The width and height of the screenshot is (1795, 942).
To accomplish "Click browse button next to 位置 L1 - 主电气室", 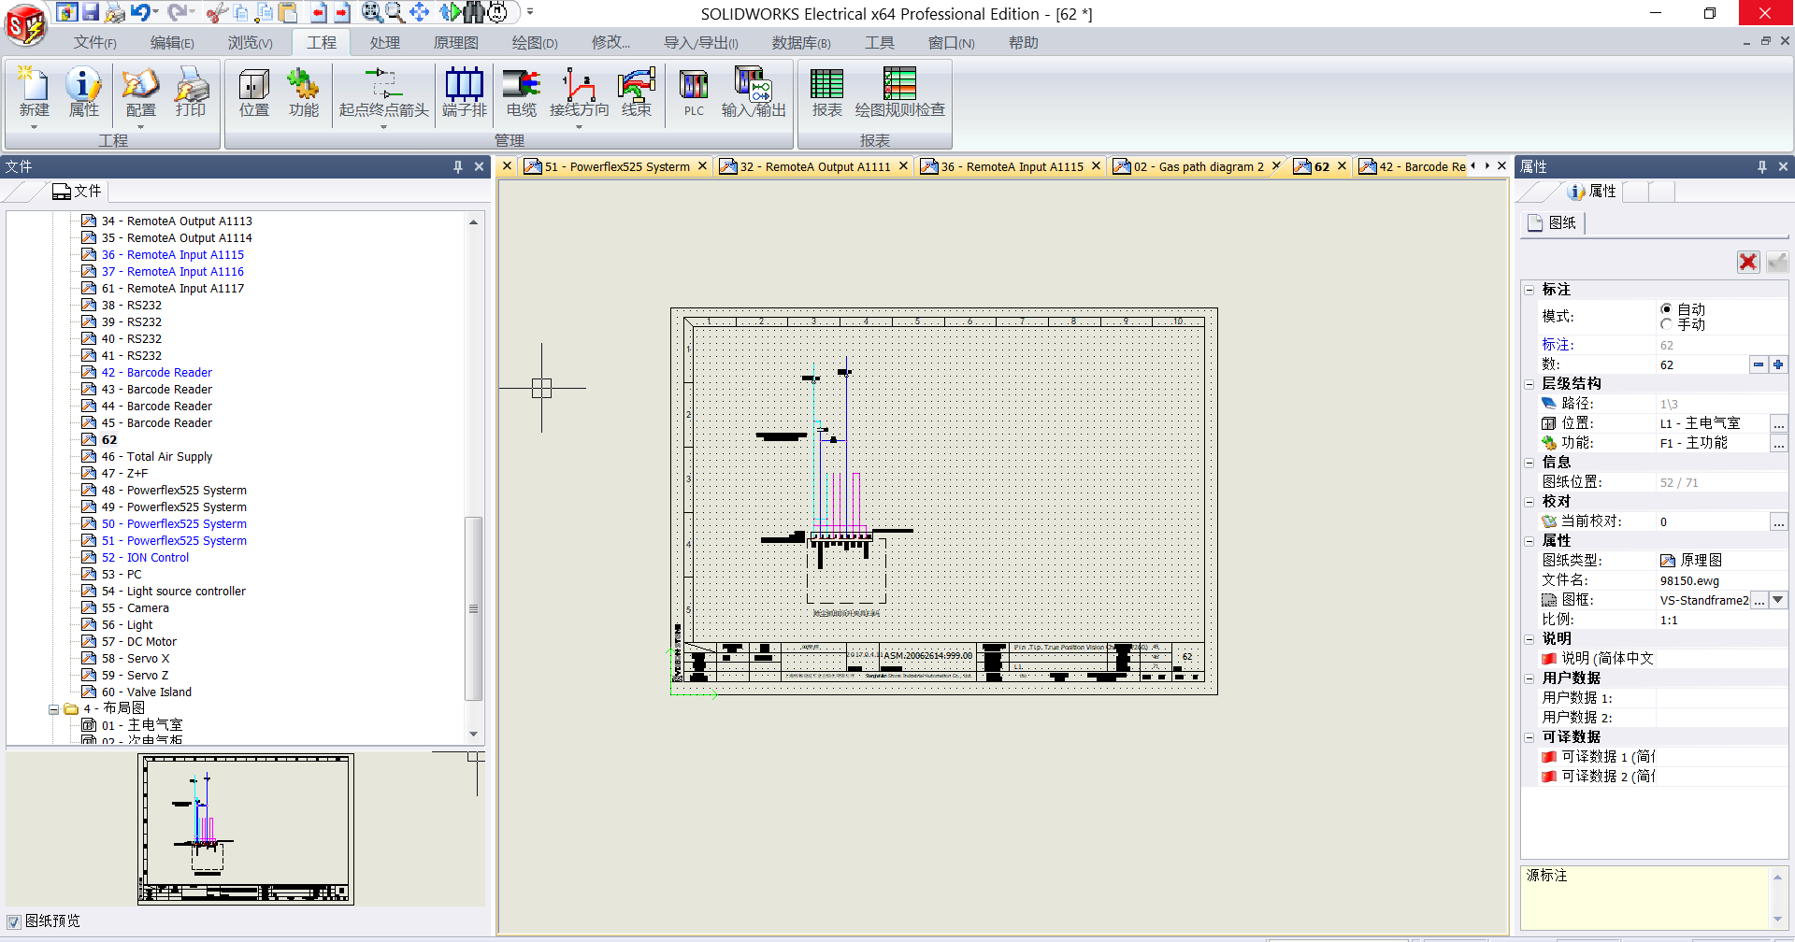I will pos(1778,424).
